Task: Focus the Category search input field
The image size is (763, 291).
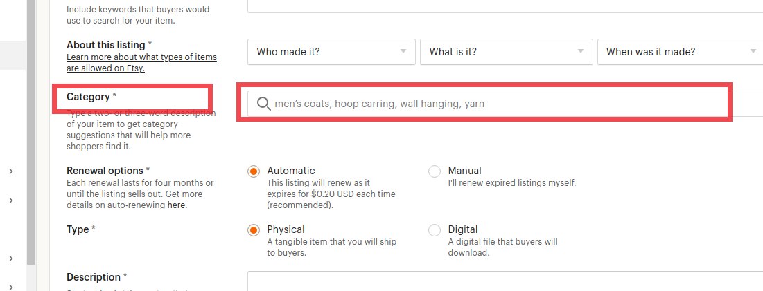Action: 505,104
